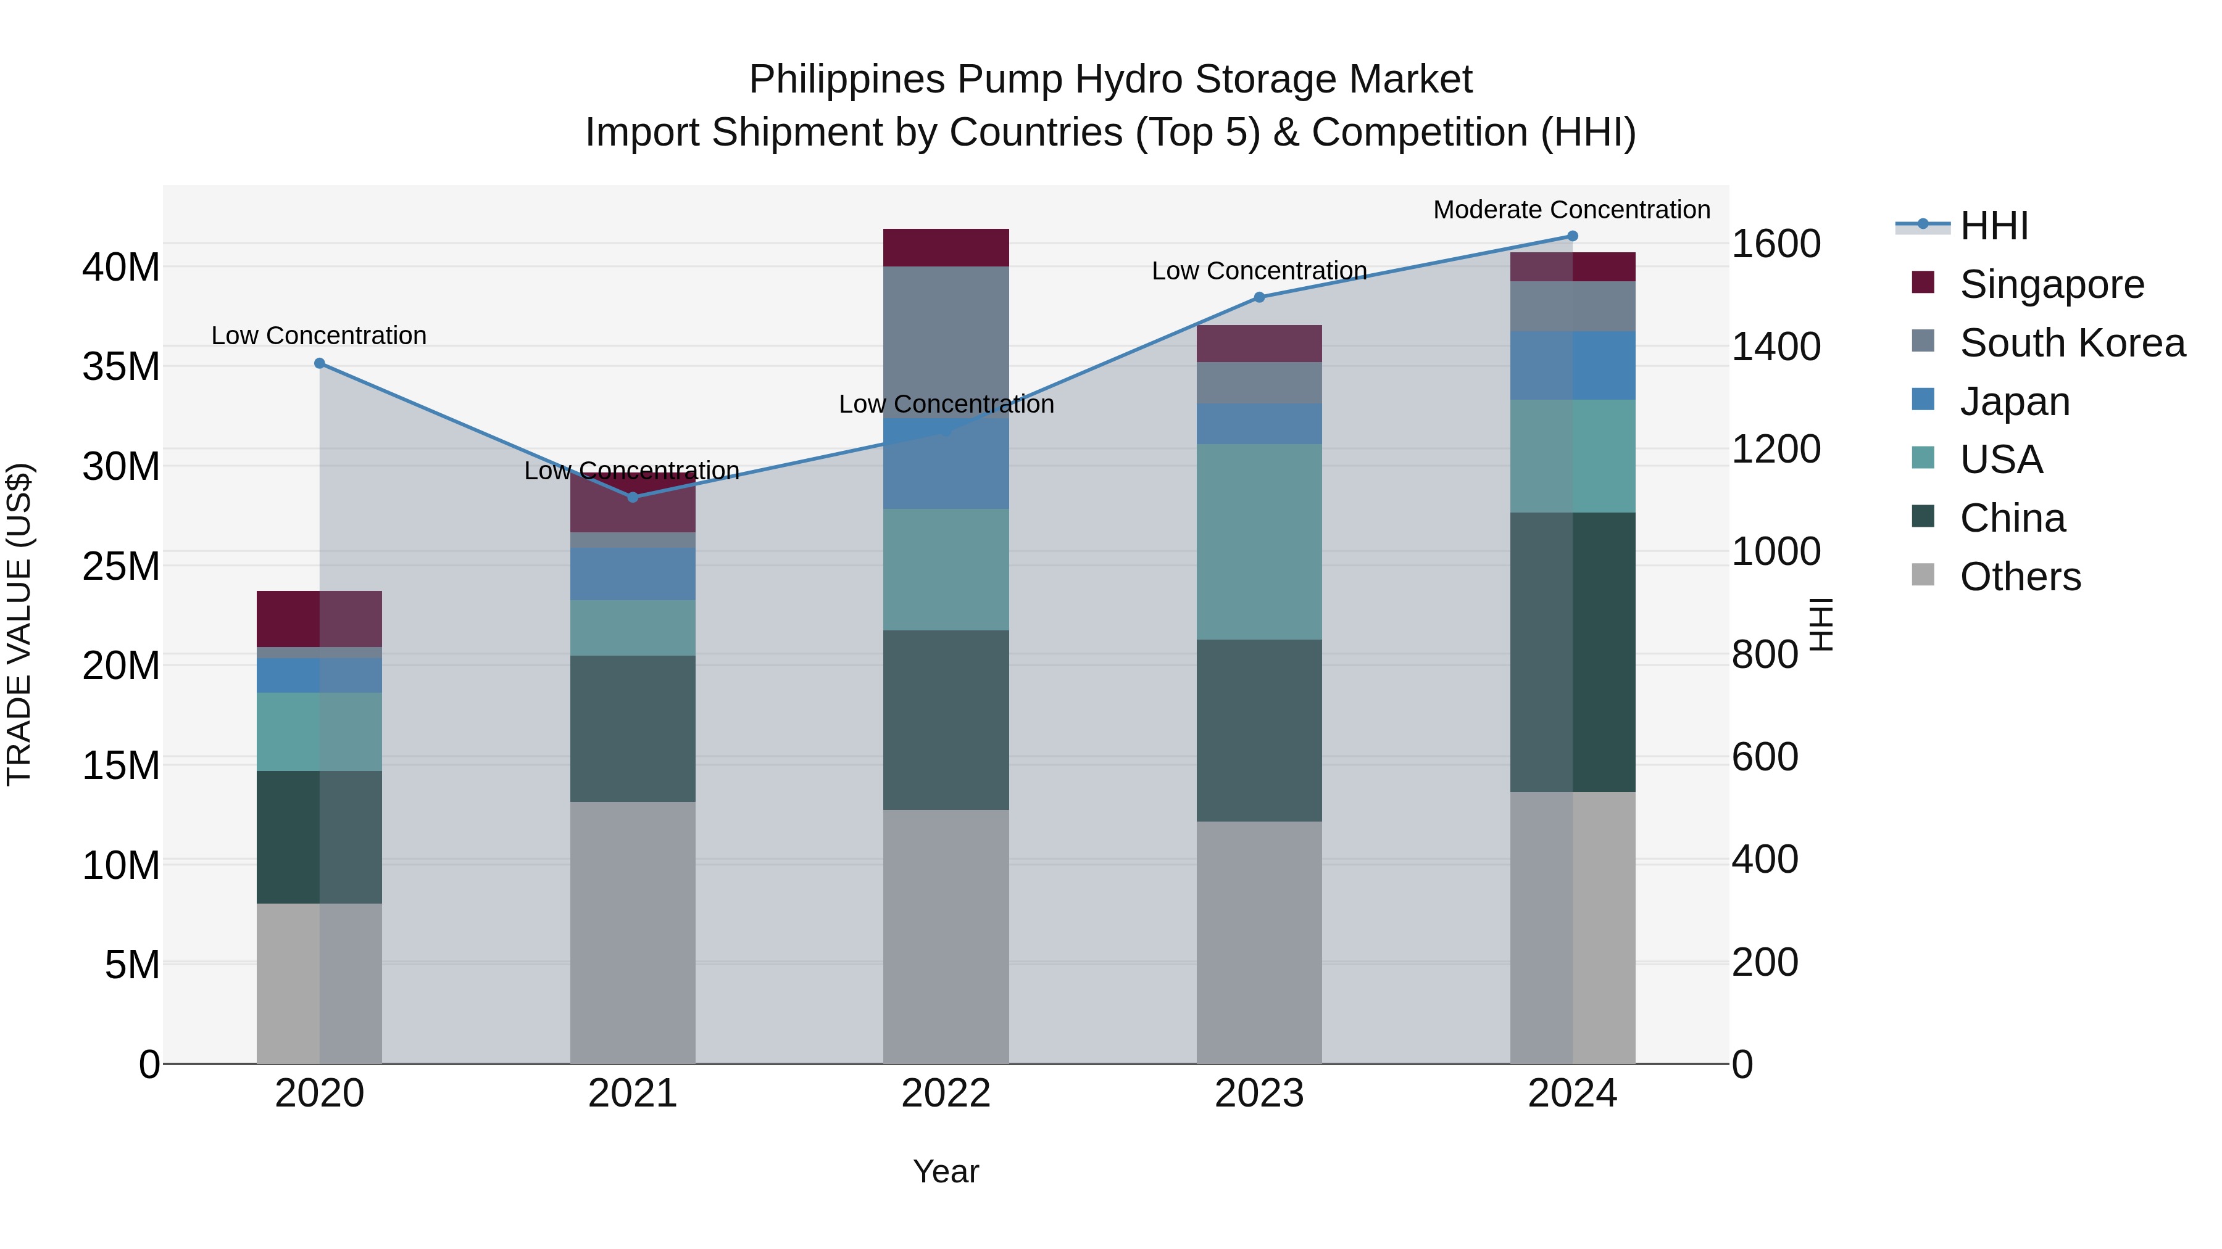Image resolution: width=2222 pixels, height=1249 pixels.
Task: Click the 1600 HHI axis tick
Action: point(1776,244)
